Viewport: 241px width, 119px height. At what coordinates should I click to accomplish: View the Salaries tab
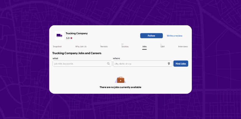[125, 46]
